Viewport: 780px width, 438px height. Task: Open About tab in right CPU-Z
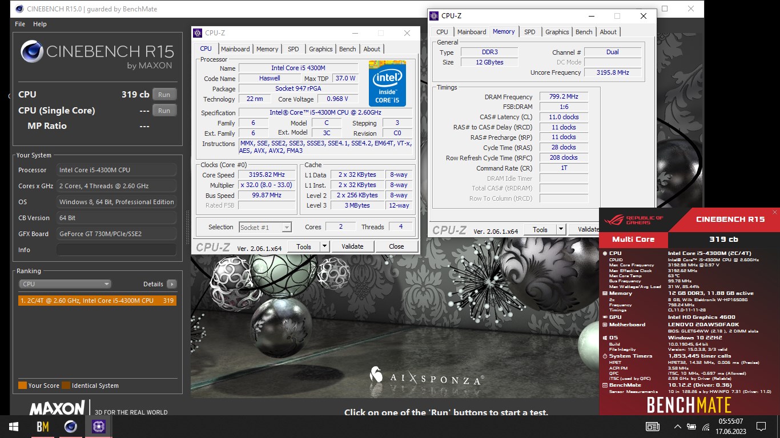(x=608, y=32)
